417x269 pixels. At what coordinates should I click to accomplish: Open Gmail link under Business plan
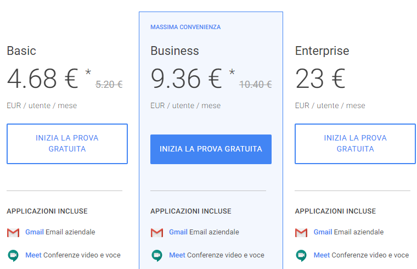pyautogui.click(x=178, y=232)
